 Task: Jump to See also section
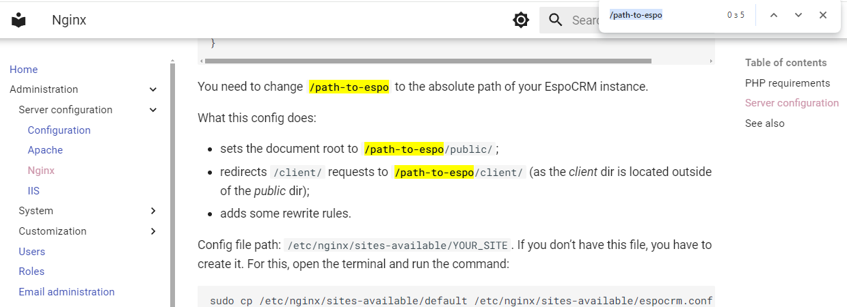pyautogui.click(x=764, y=123)
